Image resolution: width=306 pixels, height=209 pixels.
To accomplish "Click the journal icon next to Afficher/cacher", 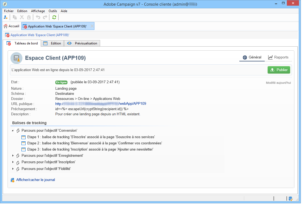I will pyautogui.click(x=13, y=180).
